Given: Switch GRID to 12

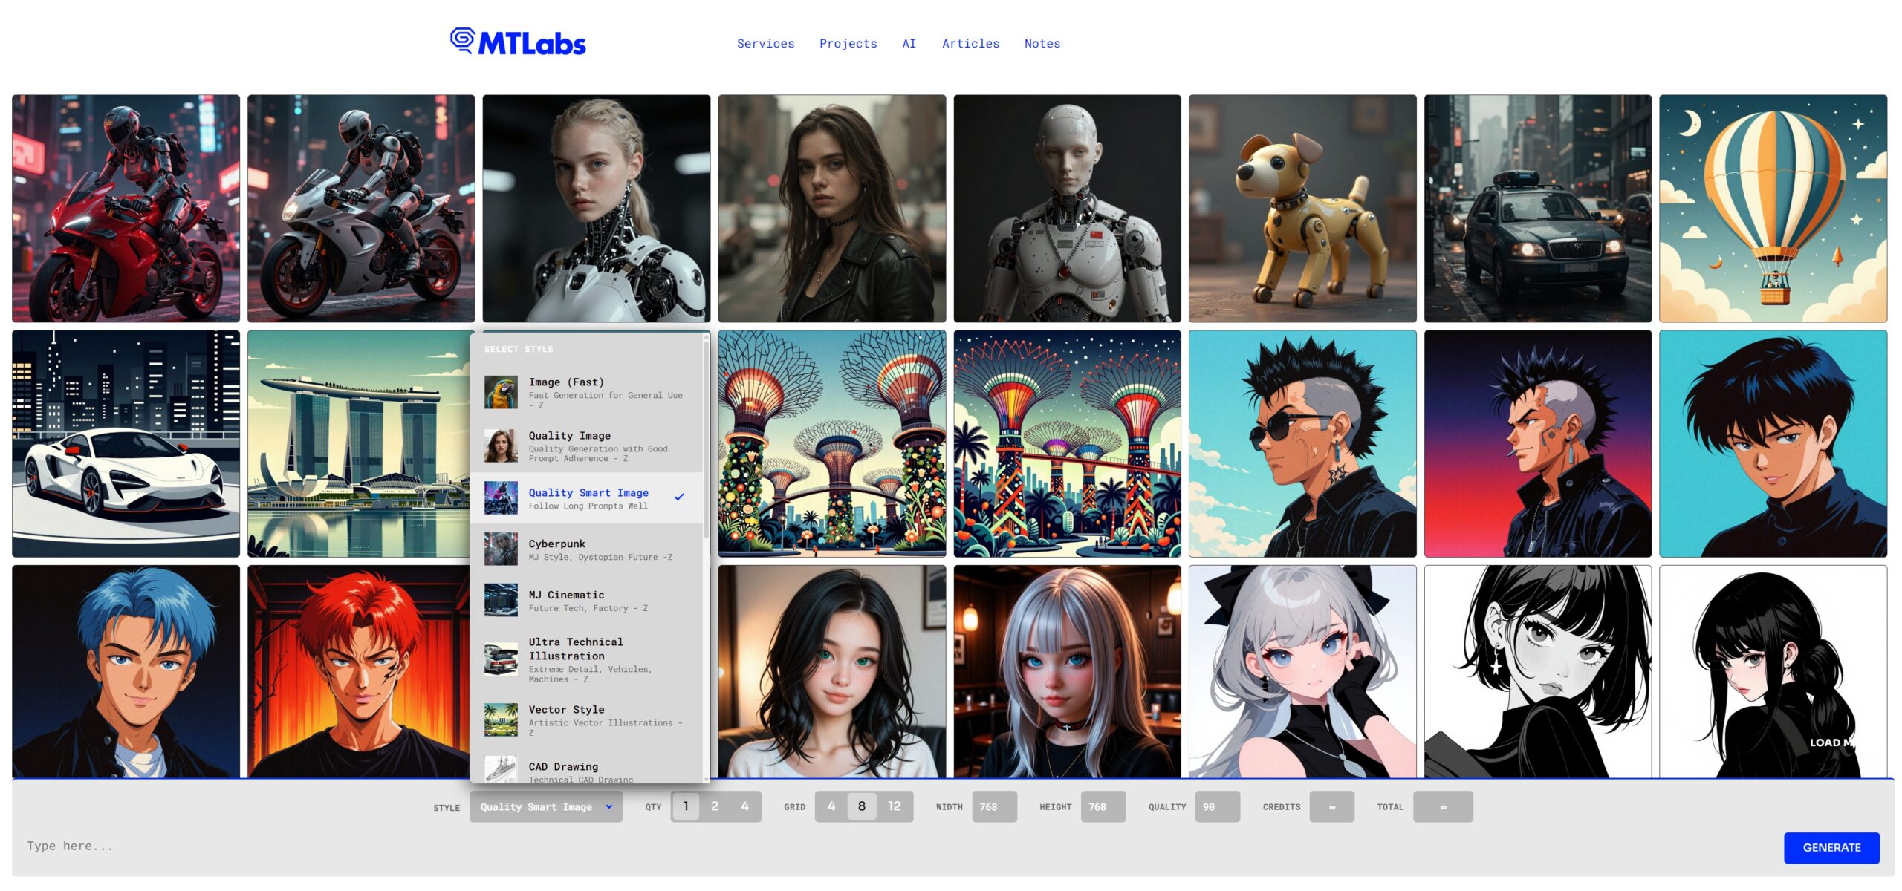Looking at the screenshot, I should pyautogui.click(x=894, y=806).
